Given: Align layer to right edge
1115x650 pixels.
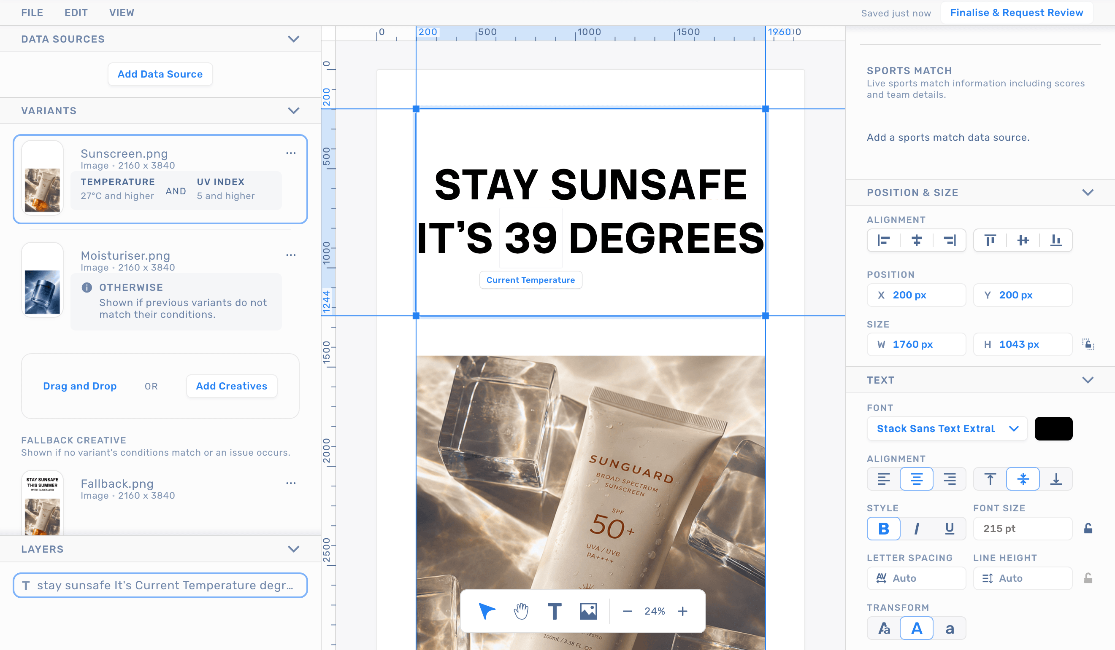Looking at the screenshot, I should click(950, 240).
